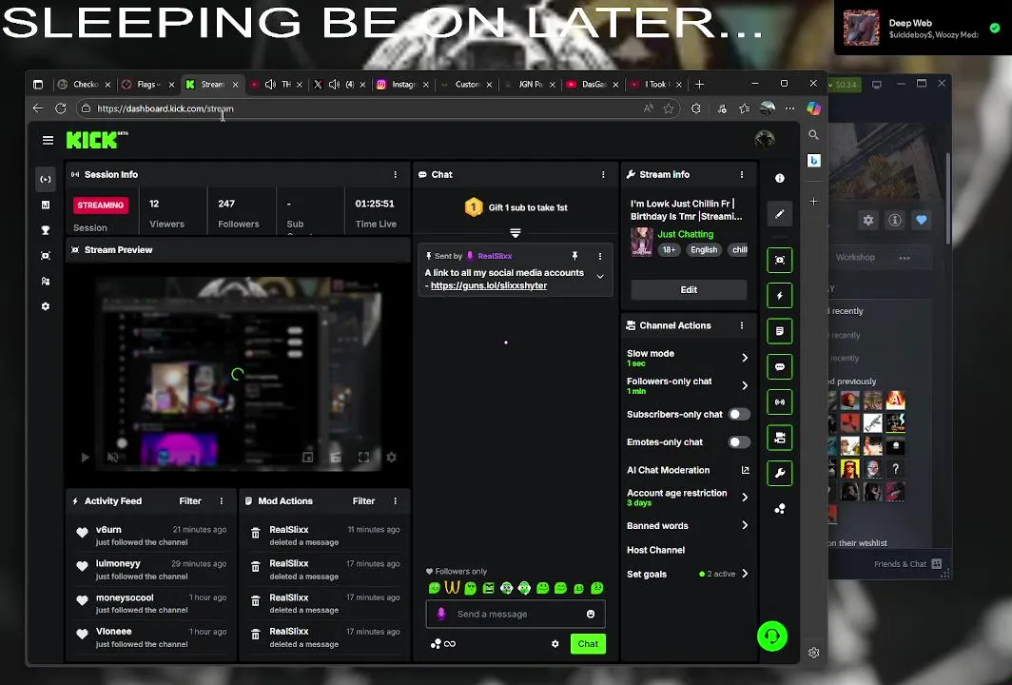This screenshot has height=685, width=1012.
Task: Expand Slow mode settings
Action: coord(688,358)
